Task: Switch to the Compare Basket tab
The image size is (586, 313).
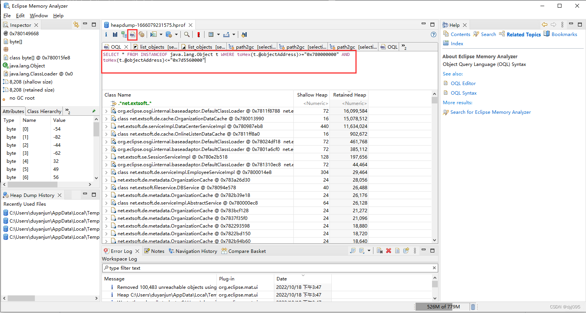Action: 244,251
